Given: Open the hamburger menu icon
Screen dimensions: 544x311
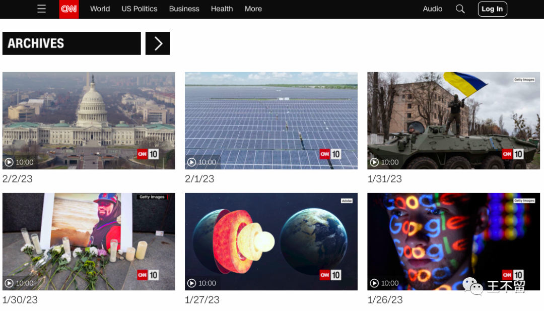Looking at the screenshot, I should [x=42, y=9].
